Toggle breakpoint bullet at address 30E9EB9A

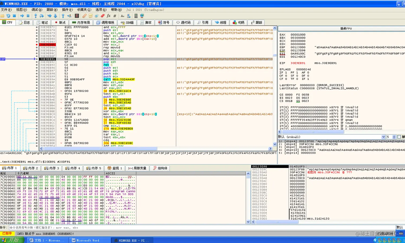click(37, 79)
